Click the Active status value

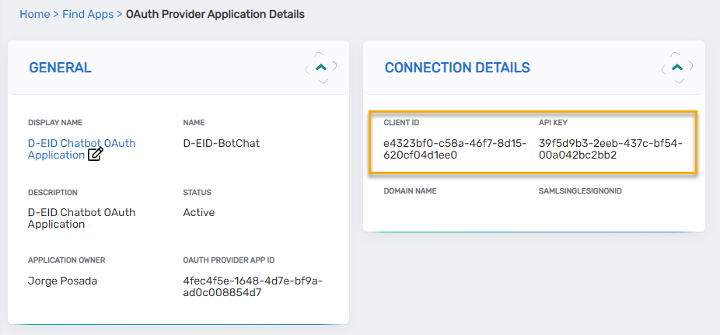(199, 212)
